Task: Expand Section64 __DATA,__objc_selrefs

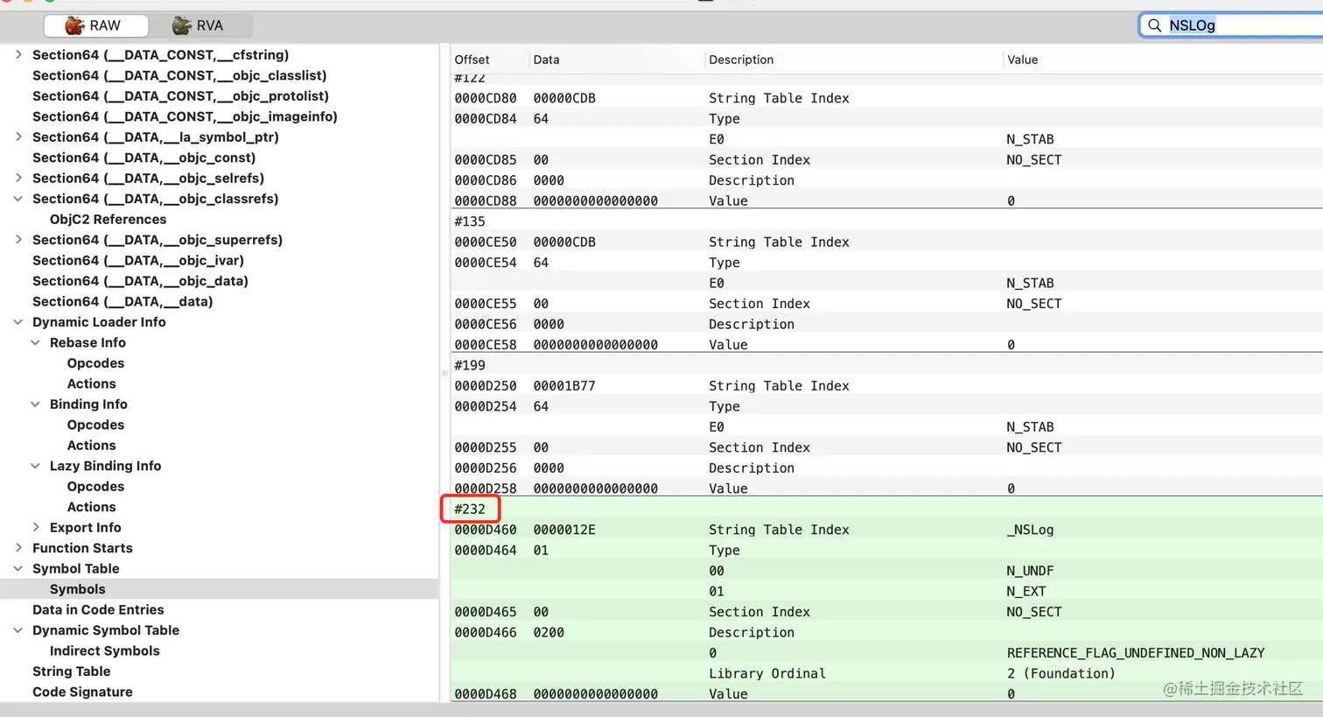Action: click(x=18, y=178)
